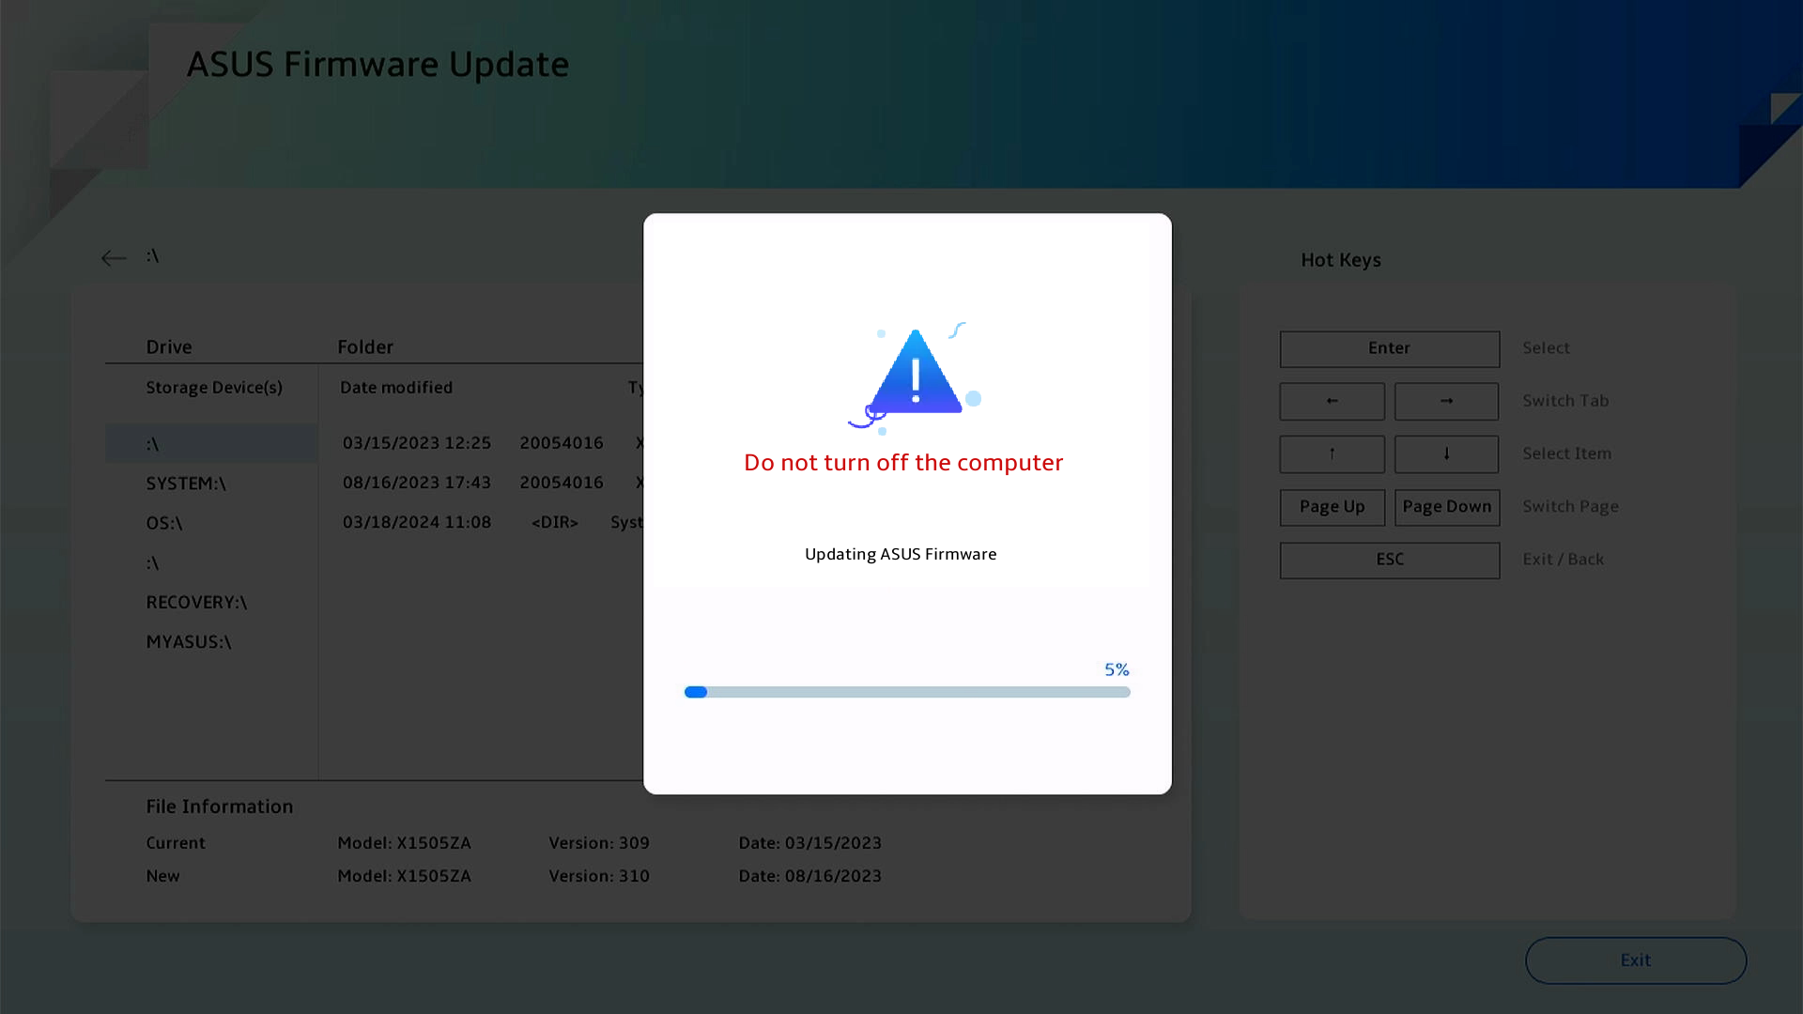Click the firmware update progress bar
Screen dimensions: 1803x1014
[907, 692]
